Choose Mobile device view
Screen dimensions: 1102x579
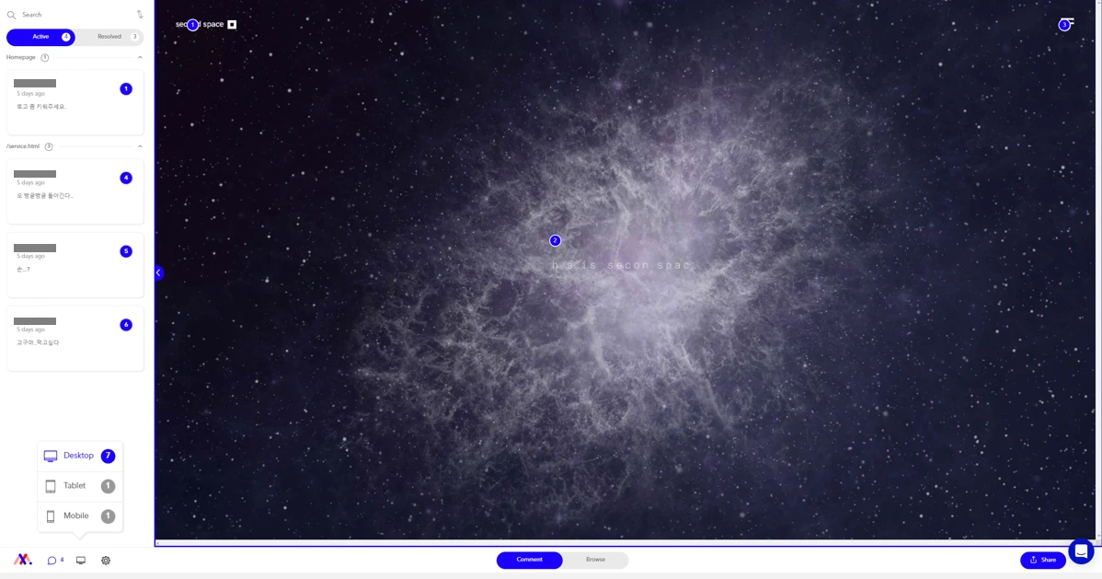pyautogui.click(x=79, y=516)
